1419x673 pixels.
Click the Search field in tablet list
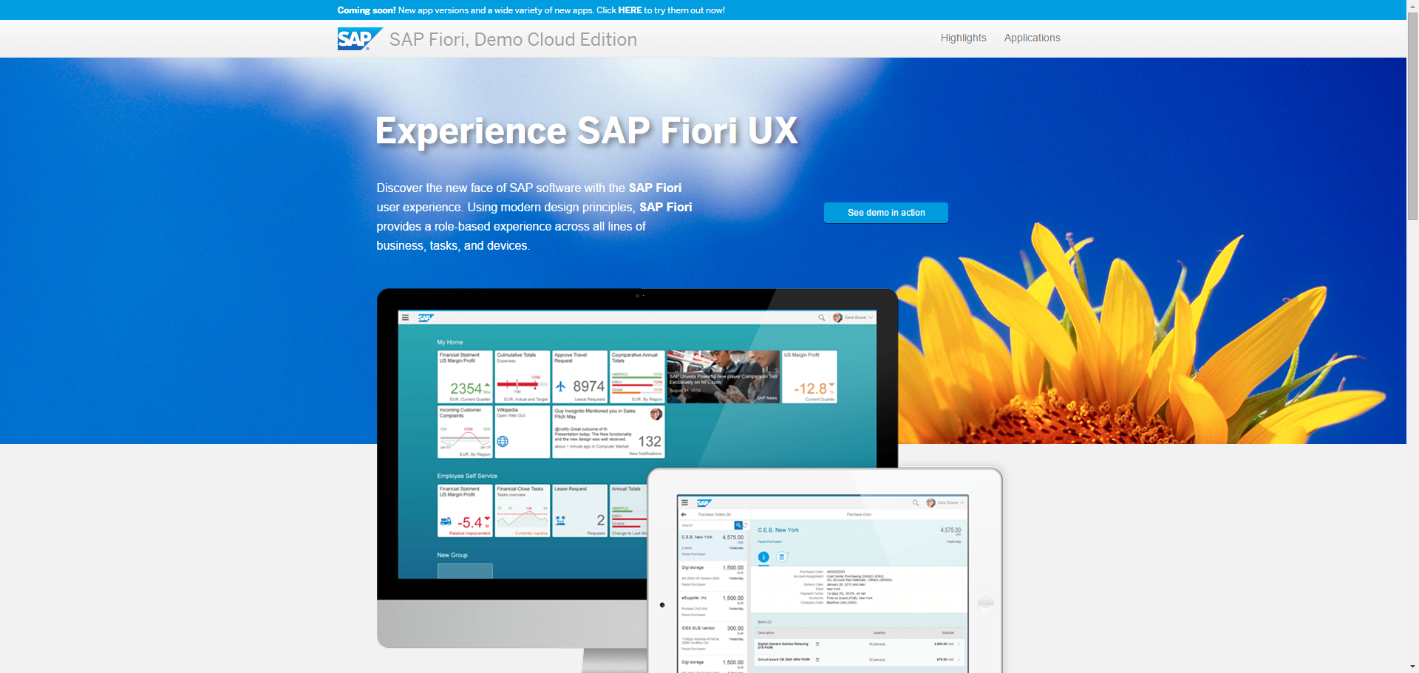pyautogui.click(x=707, y=525)
